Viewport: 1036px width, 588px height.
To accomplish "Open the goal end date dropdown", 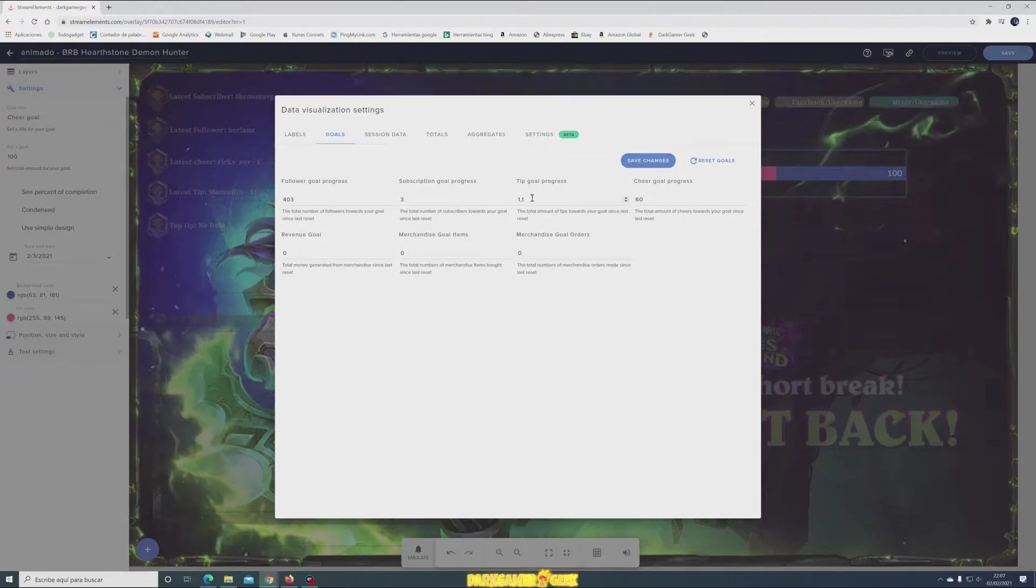I will point(108,257).
